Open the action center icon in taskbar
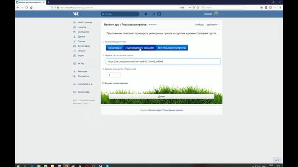The width and height of the screenshot is (298, 167). coord(278,166)
